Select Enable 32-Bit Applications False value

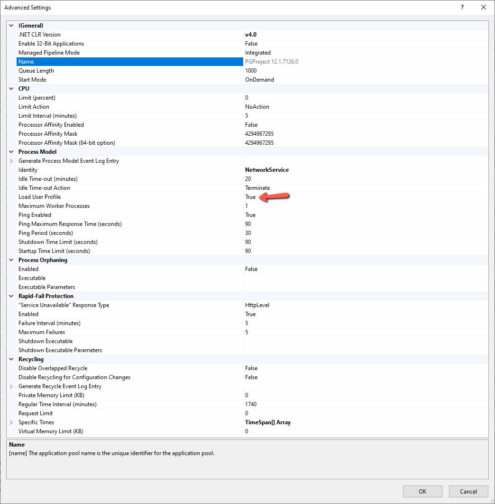(251, 44)
